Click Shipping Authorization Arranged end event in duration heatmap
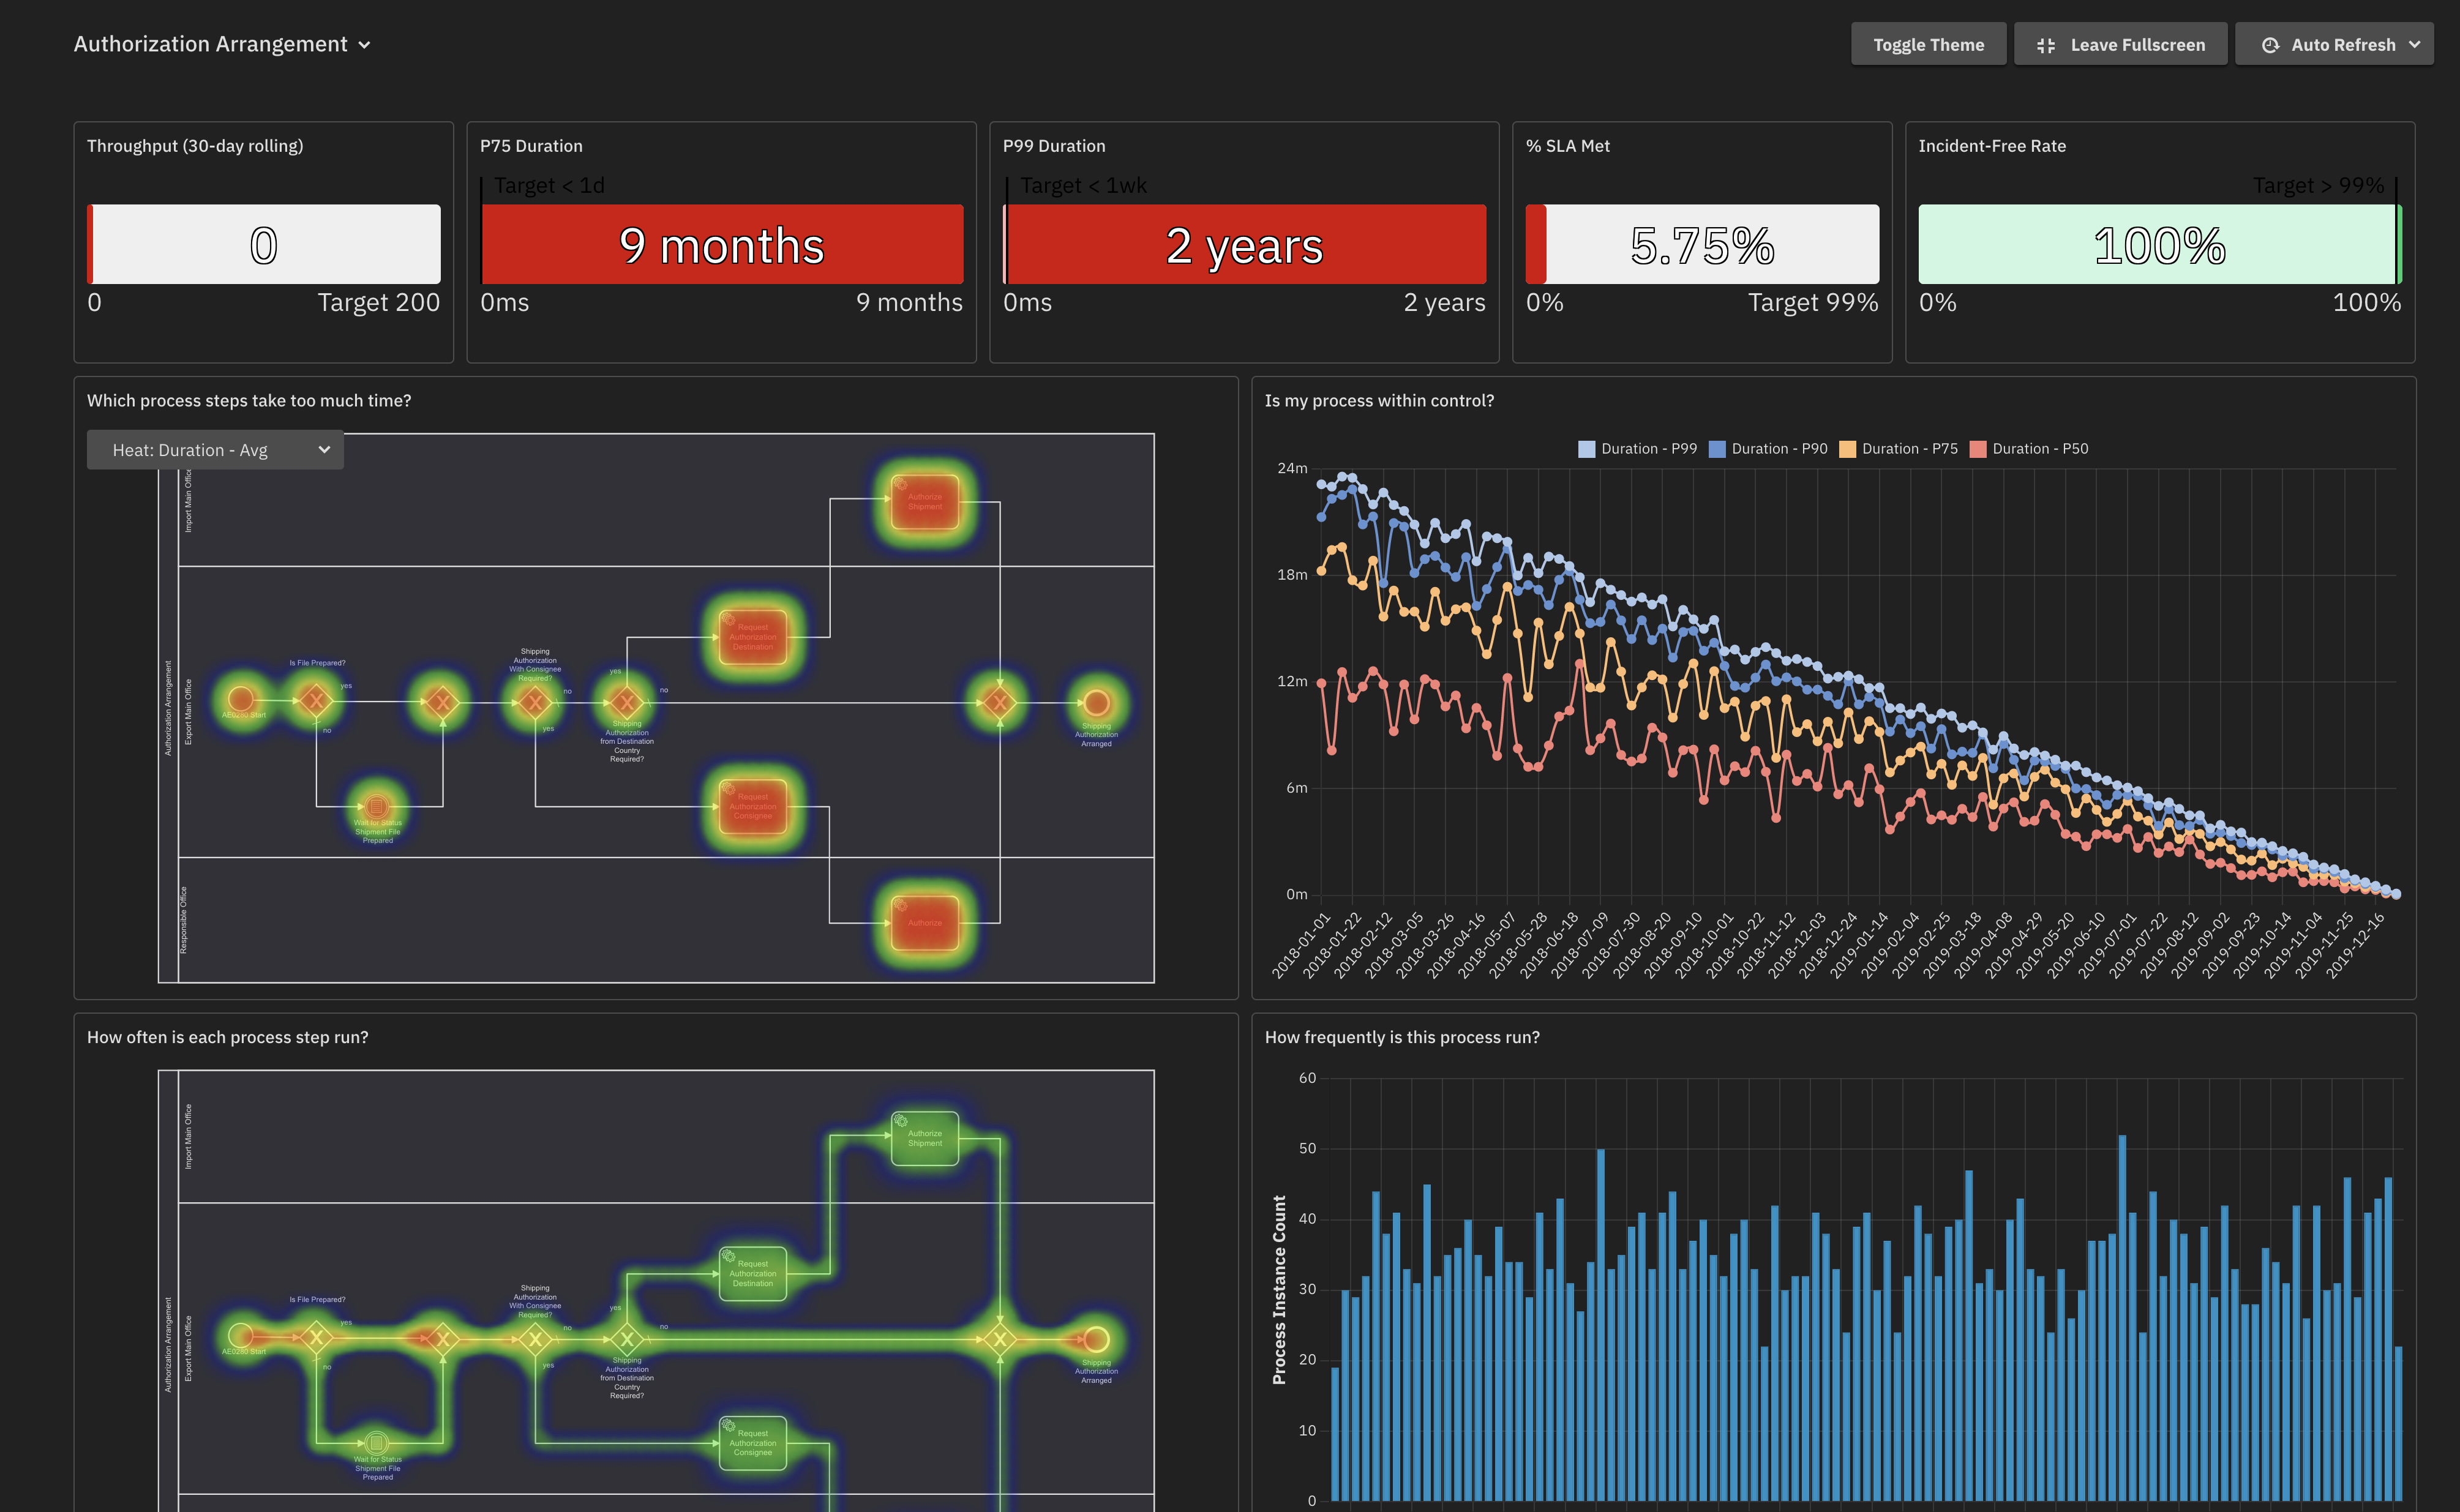The width and height of the screenshot is (2460, 1512). point(1096,703)
